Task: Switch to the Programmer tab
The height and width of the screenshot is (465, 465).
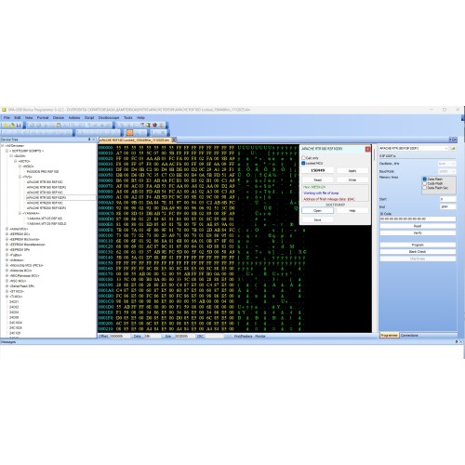Action: click(x=389, y=336)
